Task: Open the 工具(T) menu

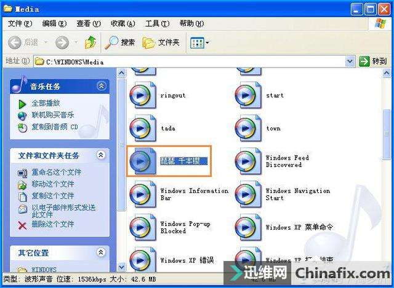Action: [158, 23]
